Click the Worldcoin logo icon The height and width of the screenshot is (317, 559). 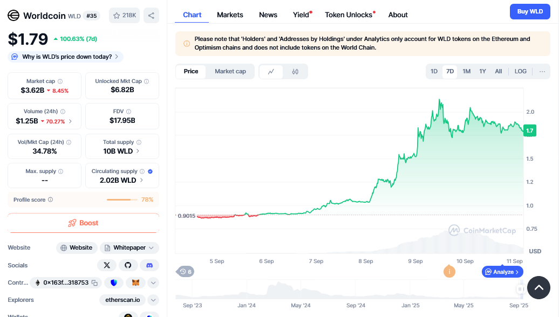point(13,15)
